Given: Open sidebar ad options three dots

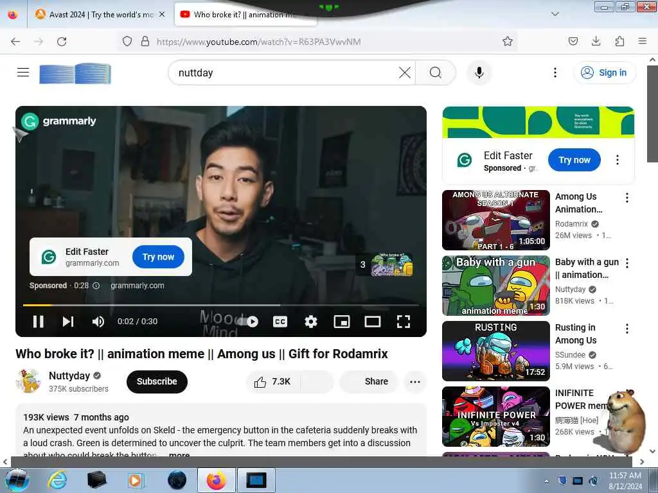Looking at the screenshot, I should [618, 160].
